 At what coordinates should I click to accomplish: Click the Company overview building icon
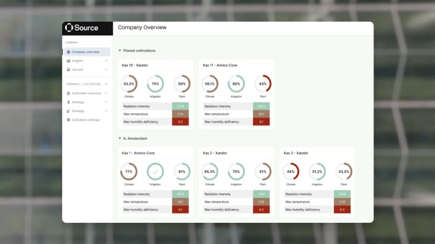68,52
